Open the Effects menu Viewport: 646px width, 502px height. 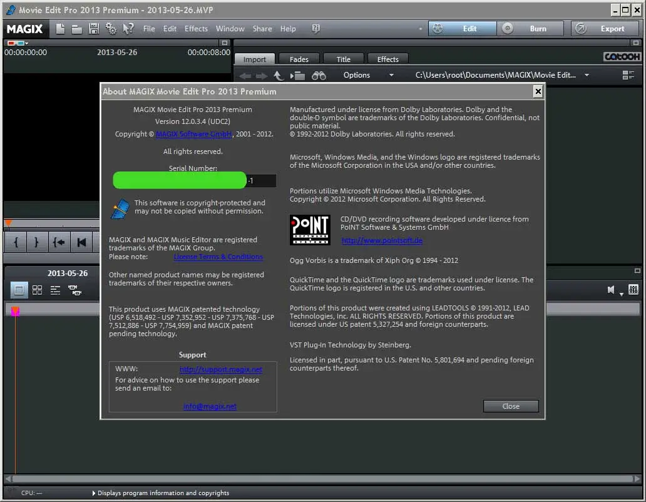tap(196, 29)
